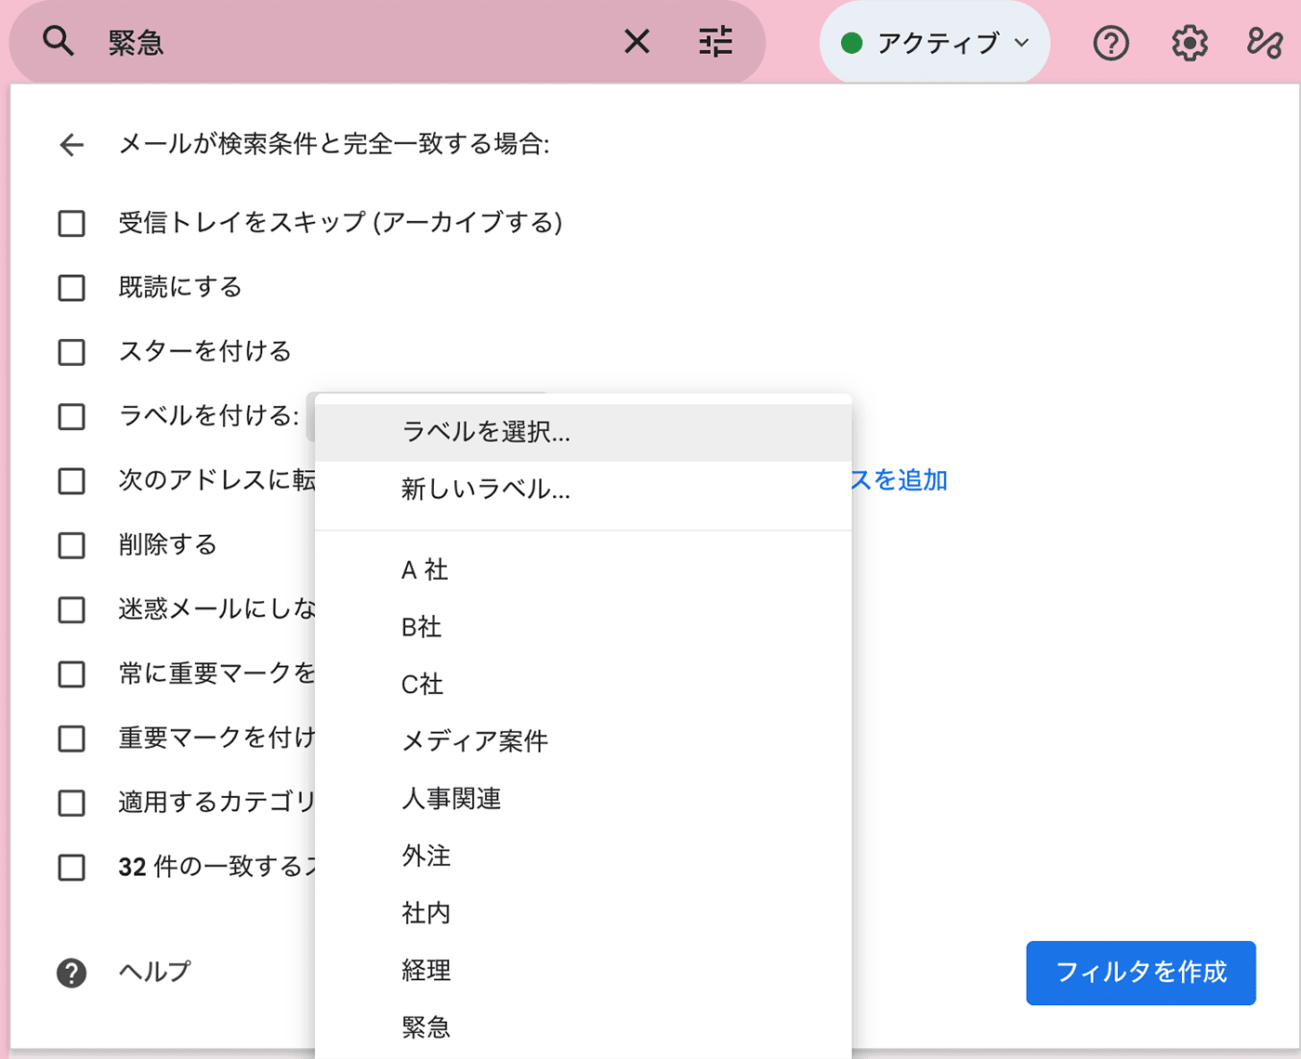Screen dimensions: 1301x1059
Task: Click inside the search input showing 緊急
Action: [x=279, y=42]
